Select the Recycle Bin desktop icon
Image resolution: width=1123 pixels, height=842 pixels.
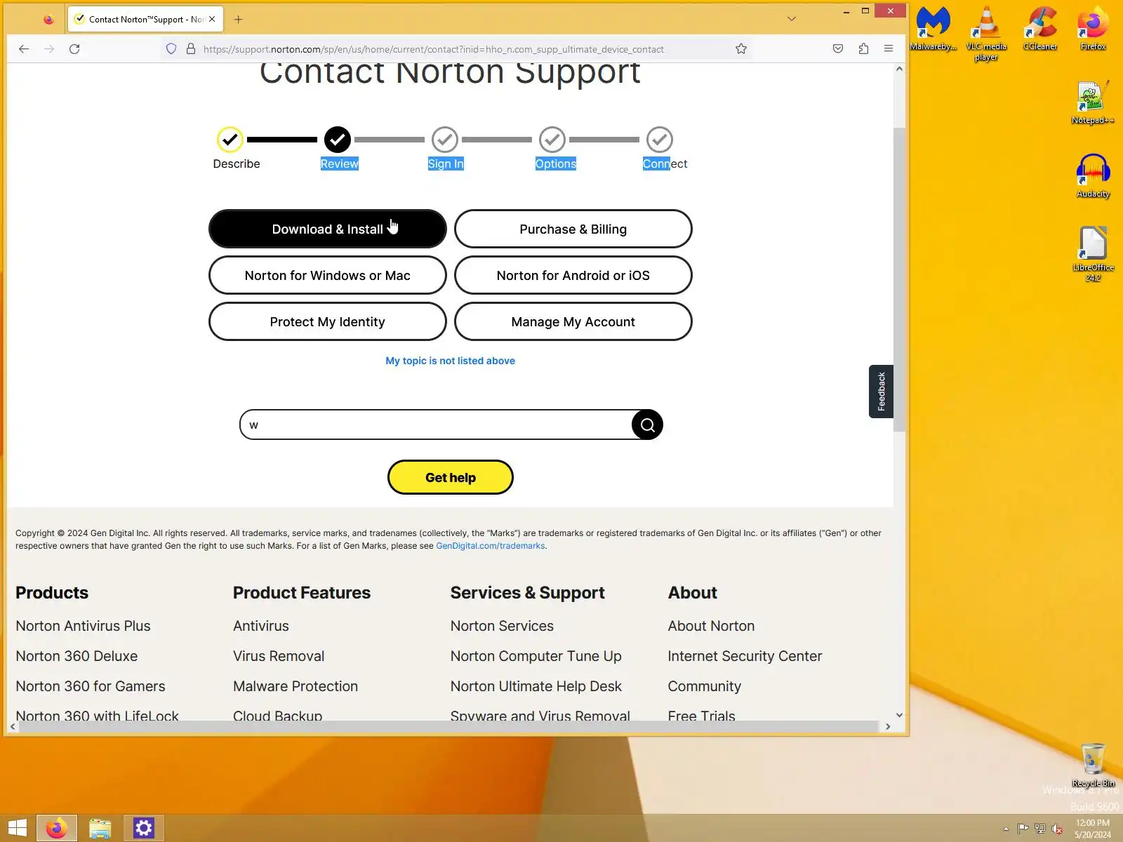point(1093,765)
